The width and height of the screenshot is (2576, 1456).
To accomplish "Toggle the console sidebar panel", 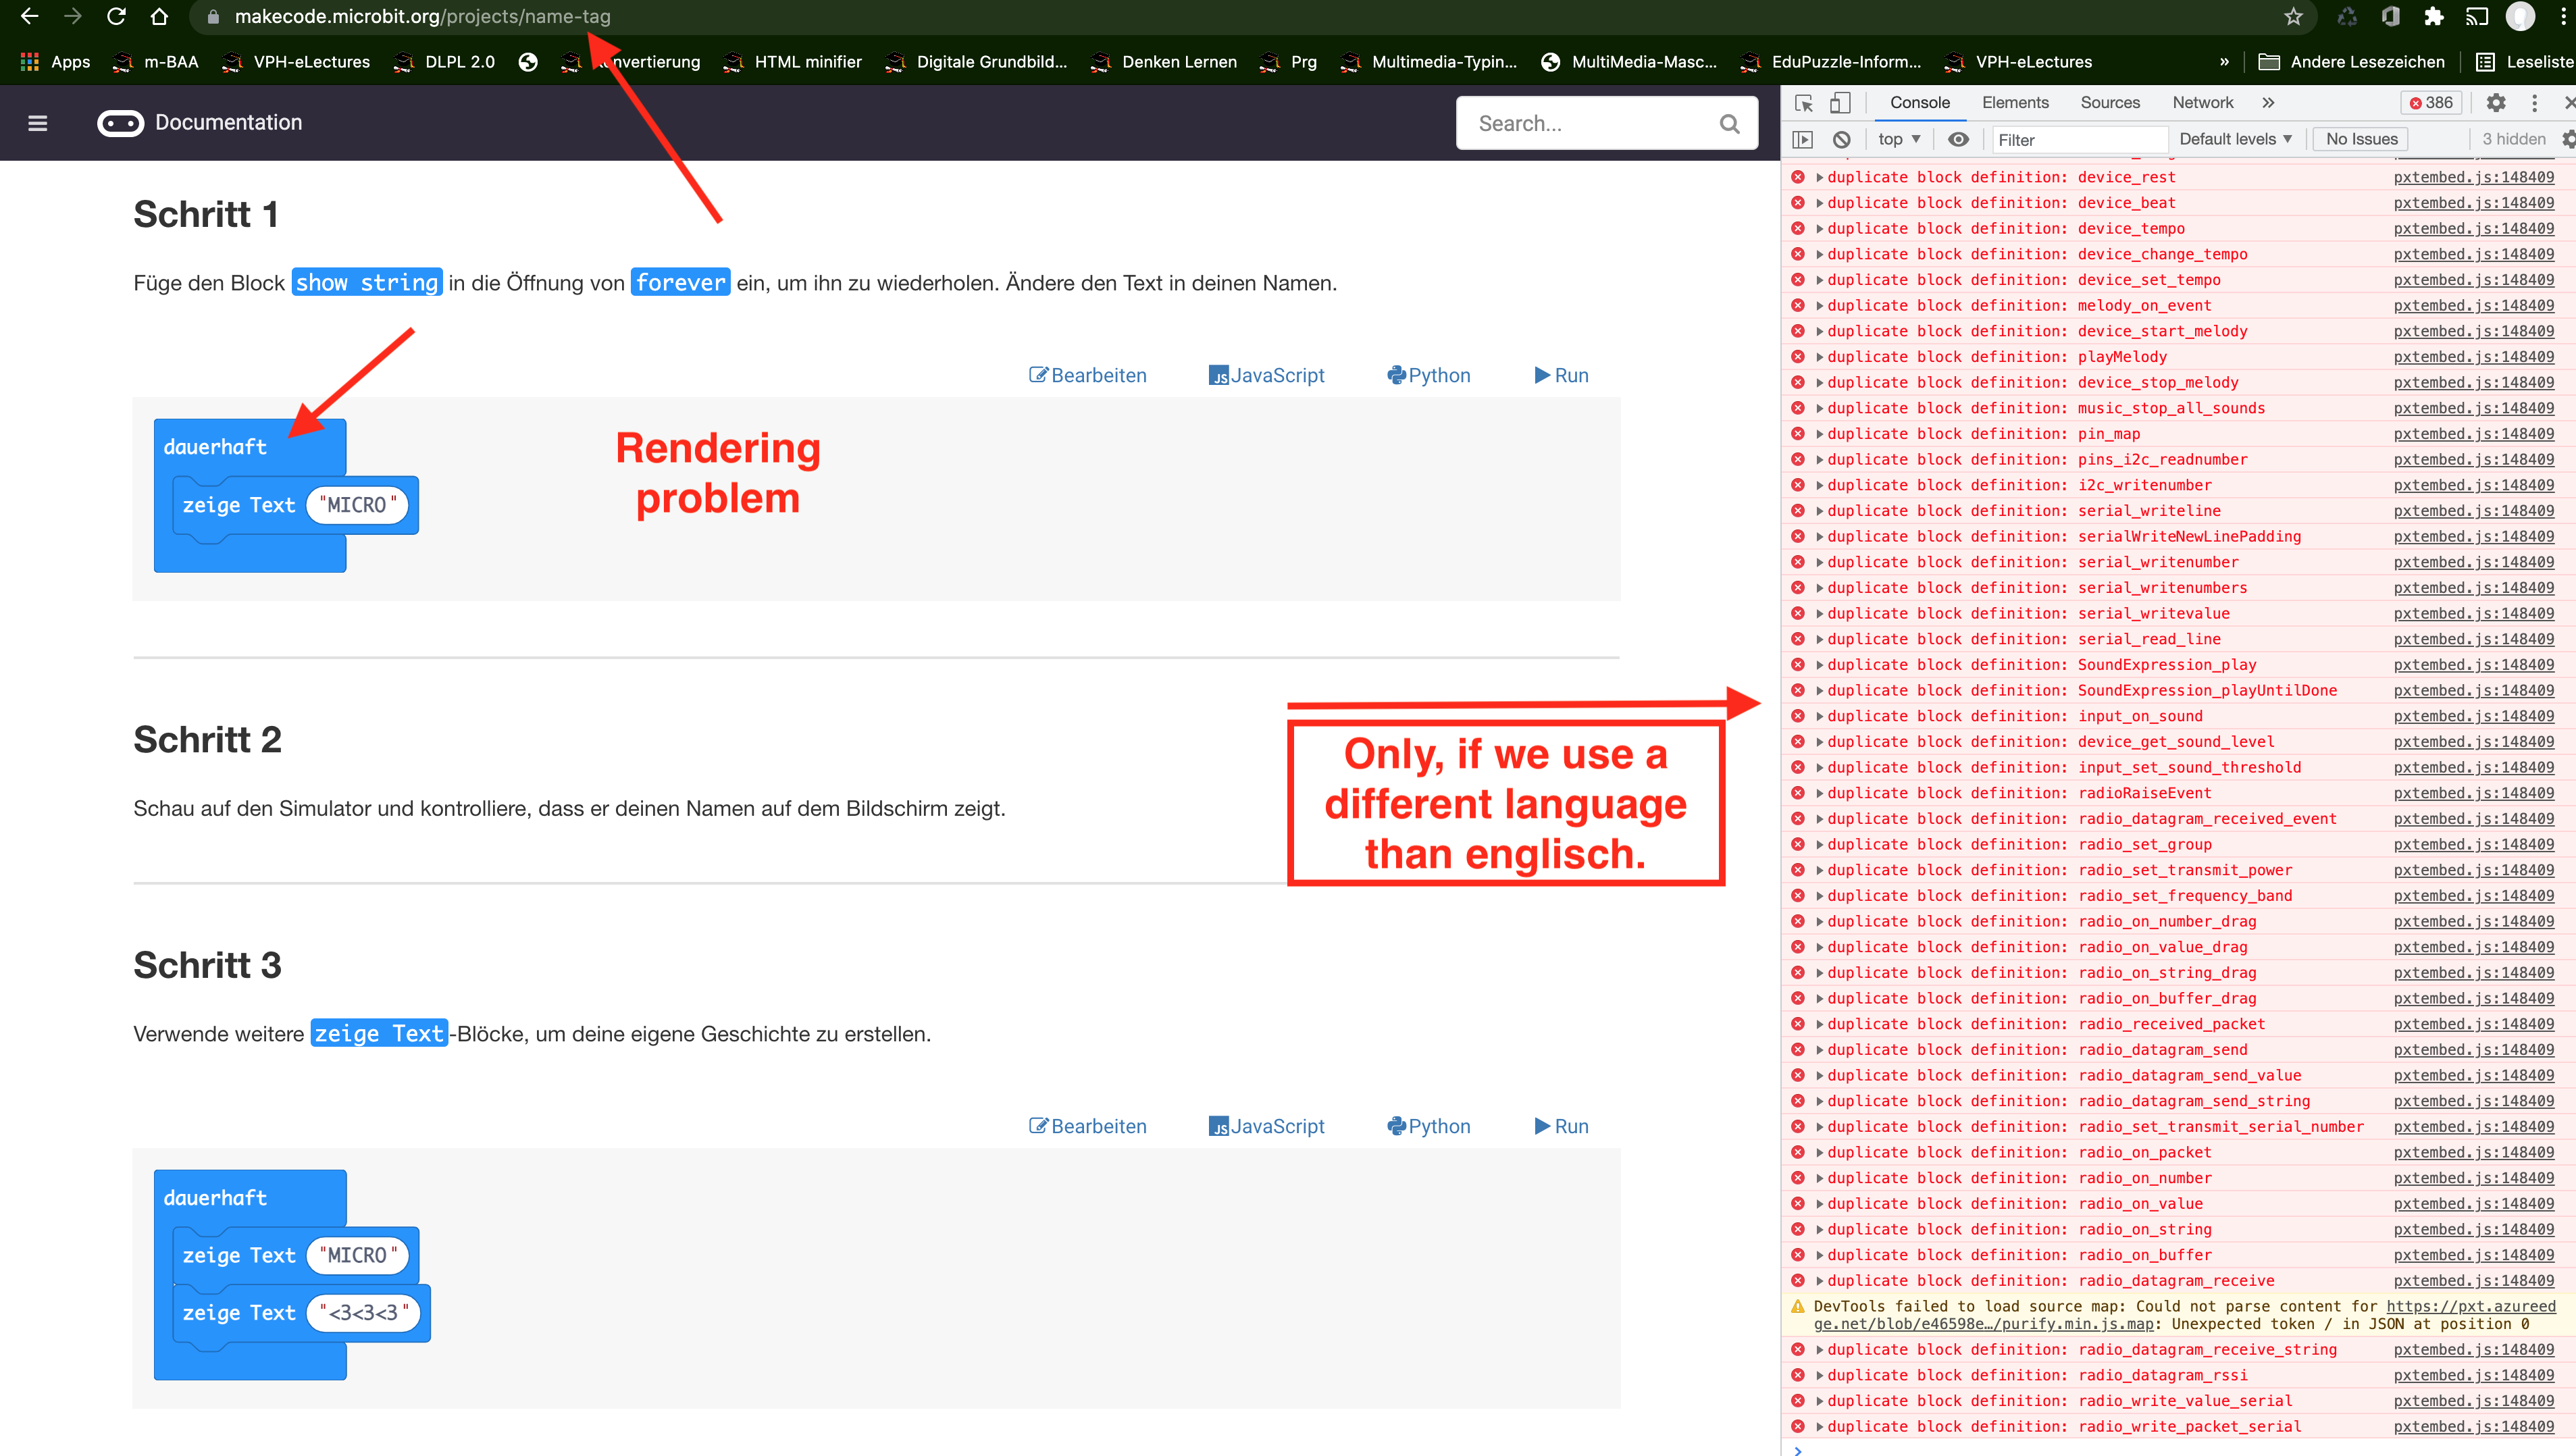I will click(1804, 139).
